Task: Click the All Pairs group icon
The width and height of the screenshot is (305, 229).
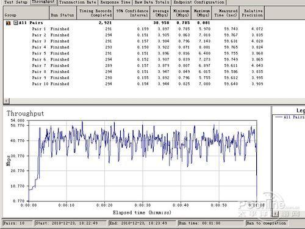Action: coord(8,23)
